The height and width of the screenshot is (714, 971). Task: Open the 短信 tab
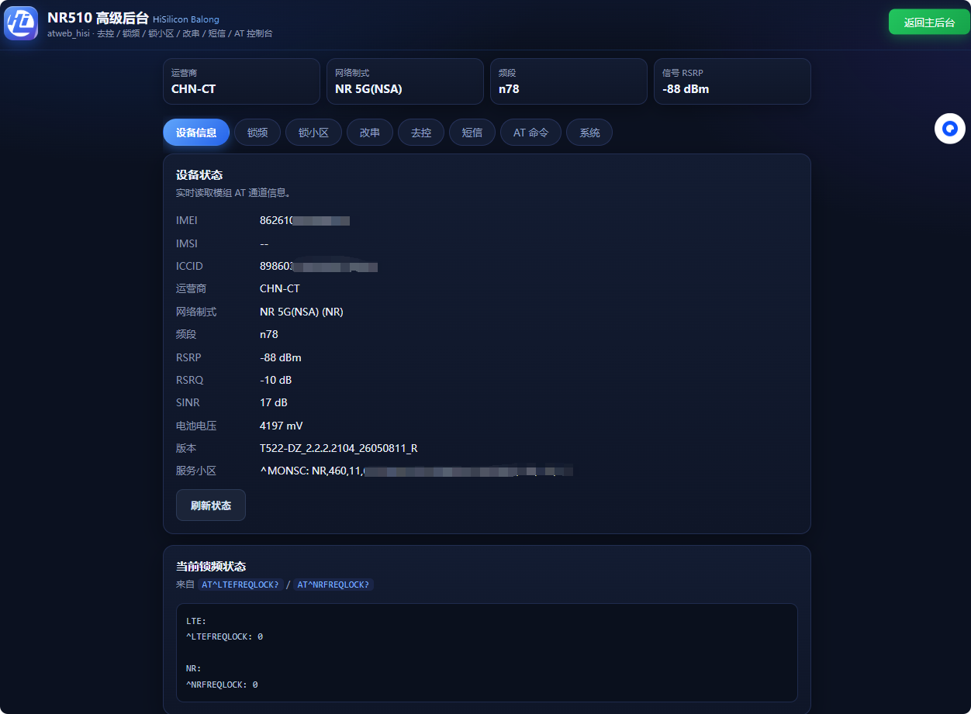[472, 133]
